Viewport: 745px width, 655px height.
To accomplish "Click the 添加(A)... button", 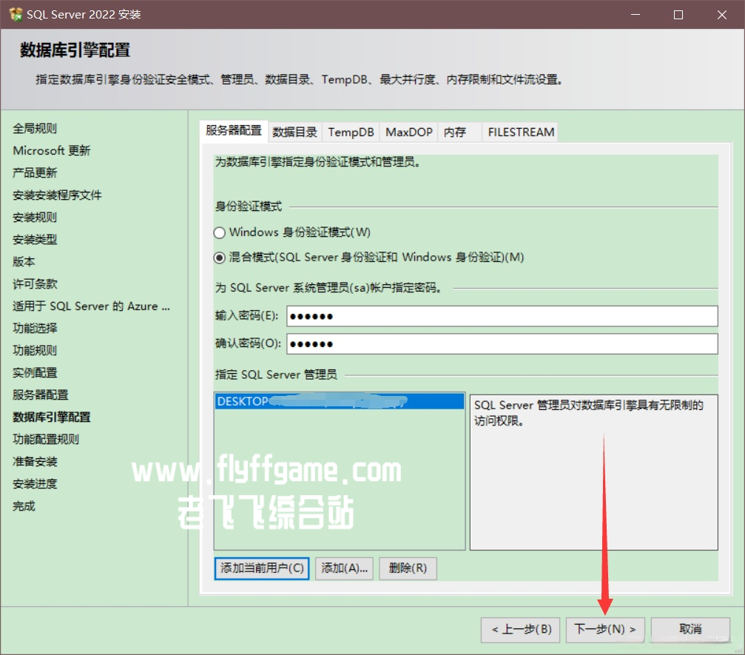I will click(x=345, y=568).
